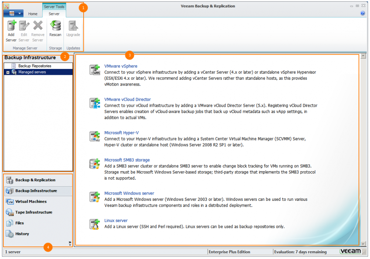Viewport: 370px width, 259px height.
Task: Click the Backup Repositories node icon
Action: (x=14, y=66)
